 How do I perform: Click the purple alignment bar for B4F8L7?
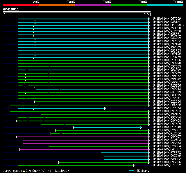click(x=84, y=150)
